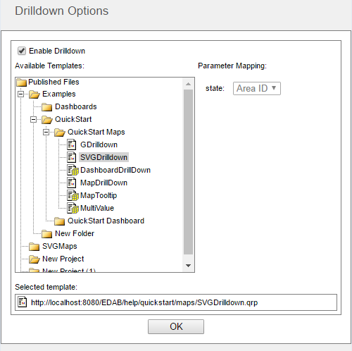Click the OK button
The image size is (352, 351).
[176, 326]
